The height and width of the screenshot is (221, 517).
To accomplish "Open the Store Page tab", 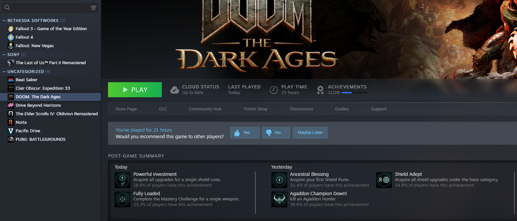I will 126,109.
